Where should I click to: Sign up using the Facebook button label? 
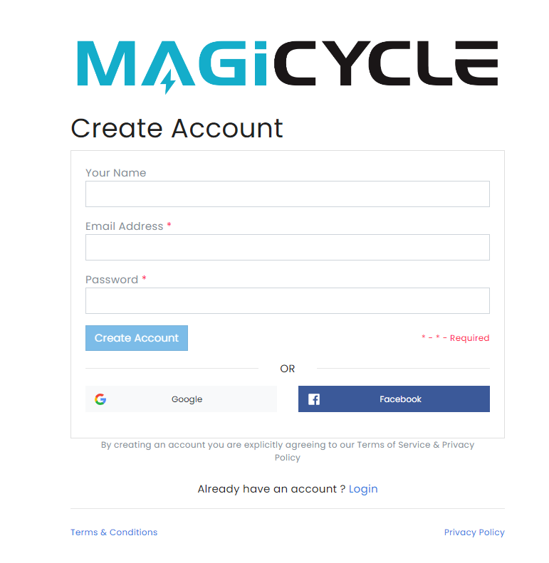coord(400,399)
